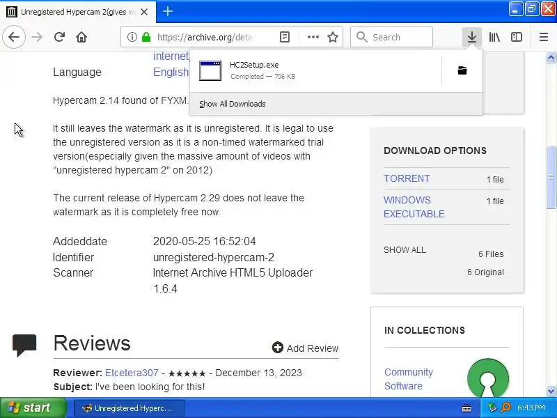Screen dimensions: 557x418
Task: Click SHOW ALL files link
Action: [x=405, y=250]
